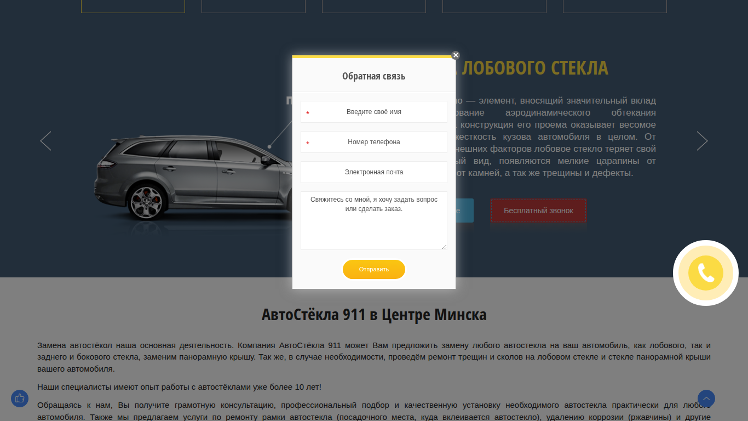Jump to page top with up-arrow button
This screenshot has width=748, height=421.
pyautogui.click(x=706, y=399)
